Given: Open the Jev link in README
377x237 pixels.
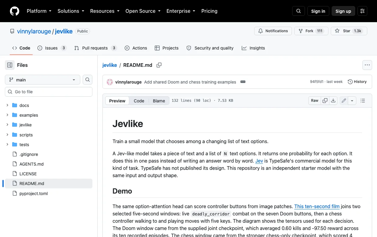Looking at the screenshot, I should (259, 161).
